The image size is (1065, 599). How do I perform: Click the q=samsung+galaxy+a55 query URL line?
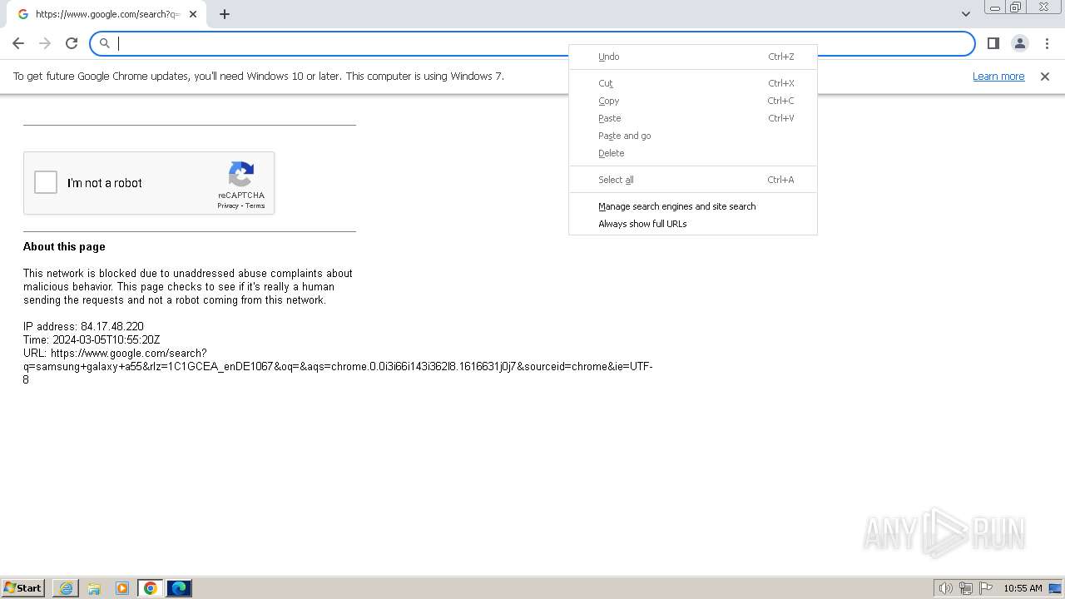338,366
